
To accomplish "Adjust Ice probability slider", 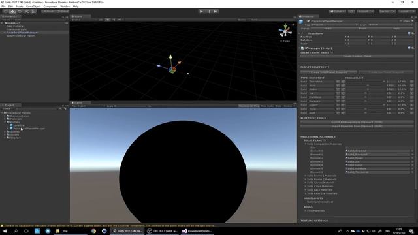I will tap(365, 93).
